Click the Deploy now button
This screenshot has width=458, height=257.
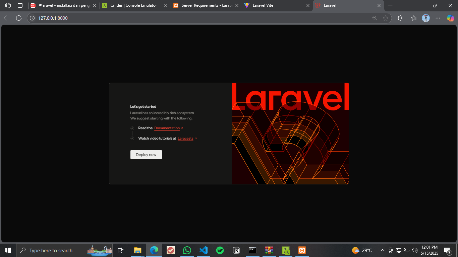coord(146,155)
